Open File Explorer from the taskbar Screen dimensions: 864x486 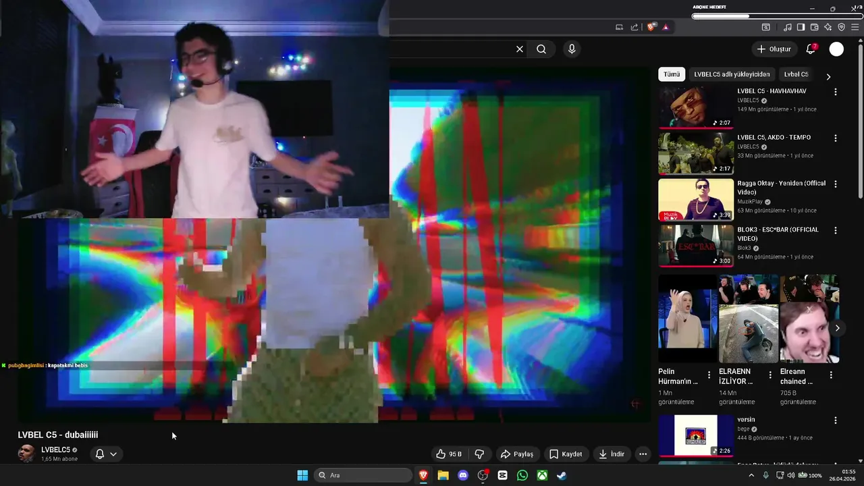pos(443,475)
